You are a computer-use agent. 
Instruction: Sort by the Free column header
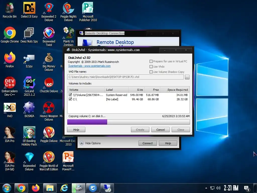152,90
